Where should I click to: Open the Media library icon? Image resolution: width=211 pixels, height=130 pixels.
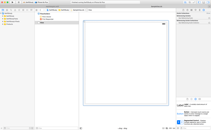point(199,99)
